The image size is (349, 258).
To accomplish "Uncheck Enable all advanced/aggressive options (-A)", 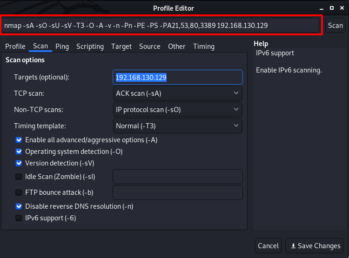I will (19, 140).
